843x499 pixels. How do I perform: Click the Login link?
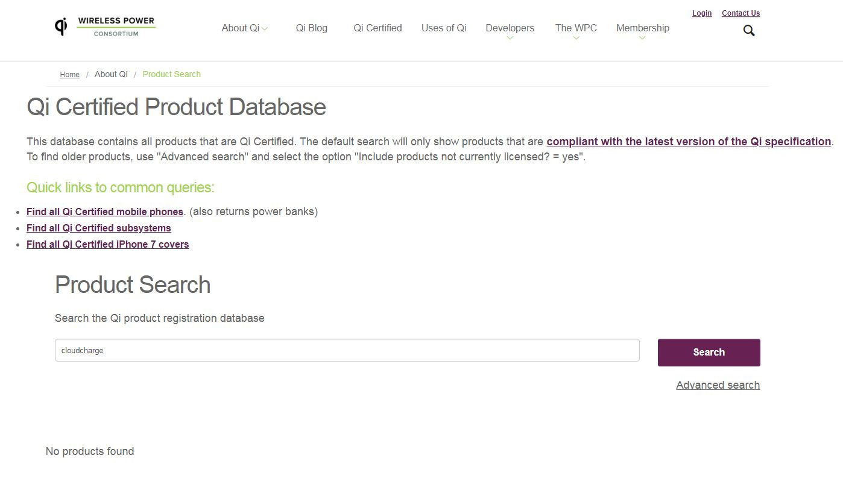702,13
